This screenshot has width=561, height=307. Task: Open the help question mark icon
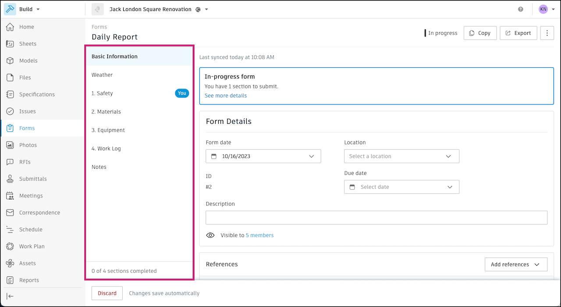521,9
